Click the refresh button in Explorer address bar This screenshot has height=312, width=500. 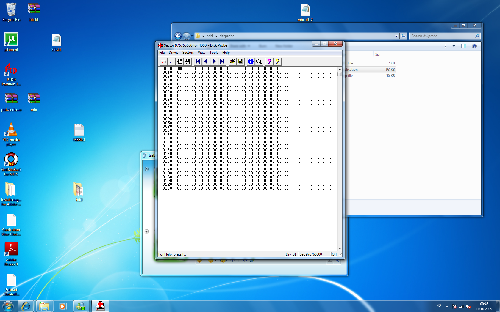point(403,36)
